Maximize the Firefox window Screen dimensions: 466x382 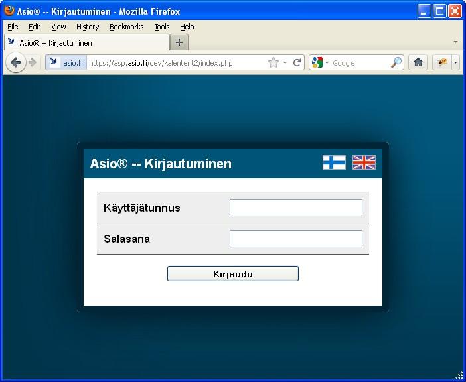point(439,11)
